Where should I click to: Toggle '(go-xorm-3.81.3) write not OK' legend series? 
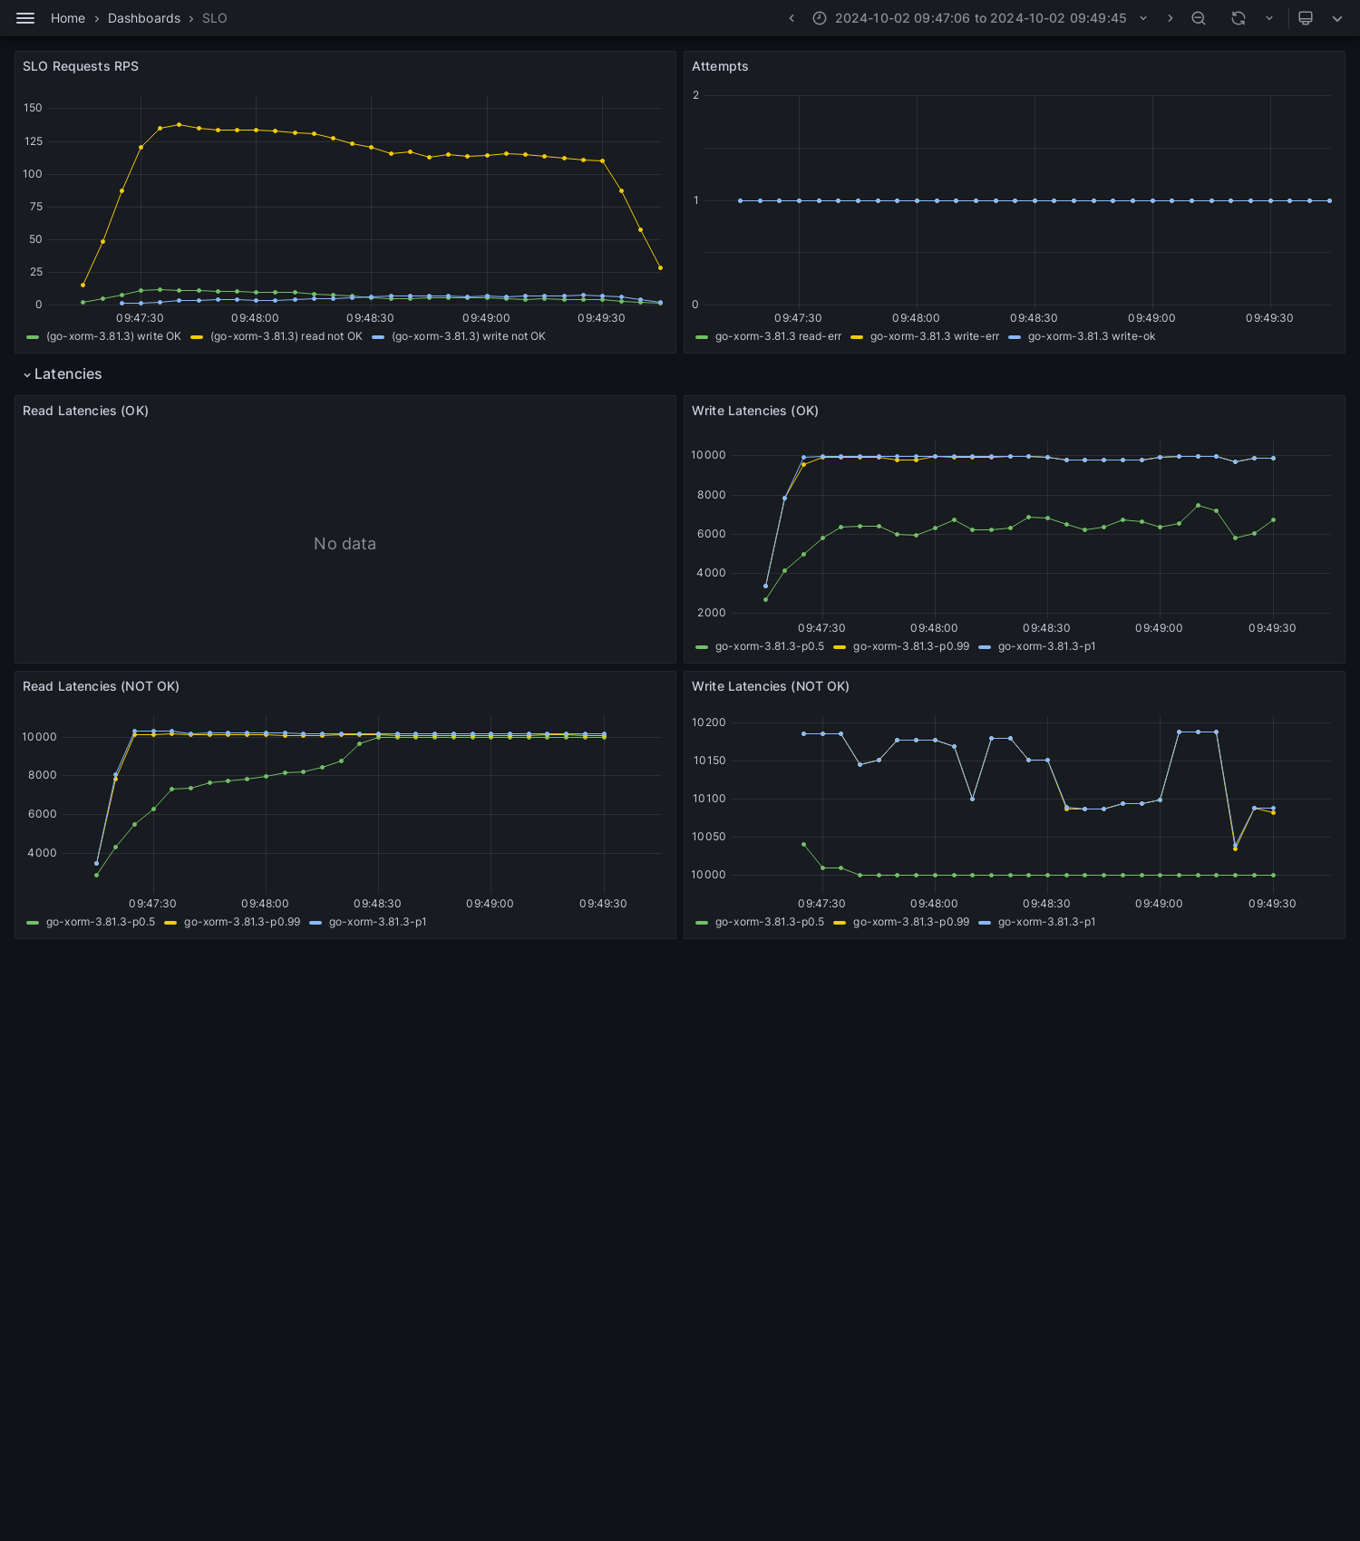coord(469,336)
